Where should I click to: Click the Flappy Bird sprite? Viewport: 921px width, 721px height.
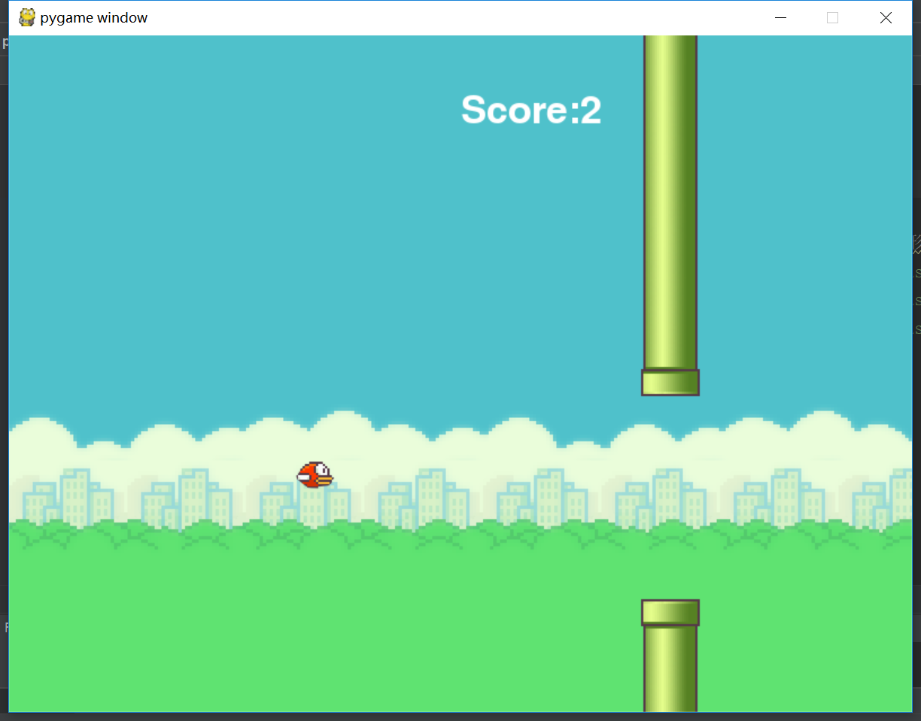click(x=316, y=474)
